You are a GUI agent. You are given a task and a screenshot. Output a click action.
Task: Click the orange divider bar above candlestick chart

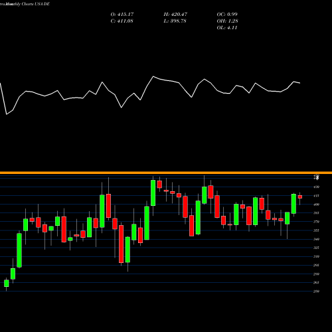166,173
